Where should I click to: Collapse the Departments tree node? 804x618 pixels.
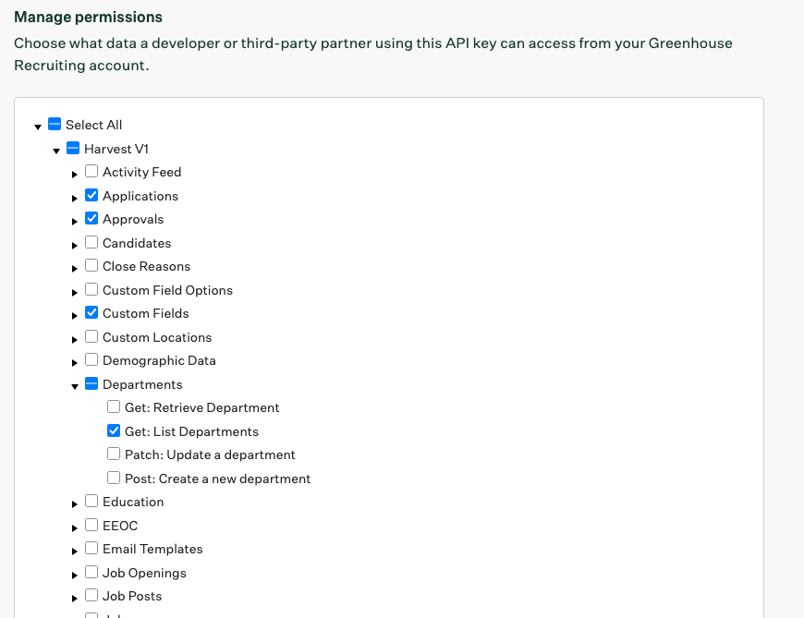coord(75,386)
